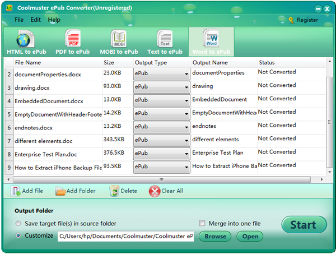The width and height of the screenshot is (336, 254).
Task: Select the HTML to ePub globe icon
Action: click(x=25, y=39)
